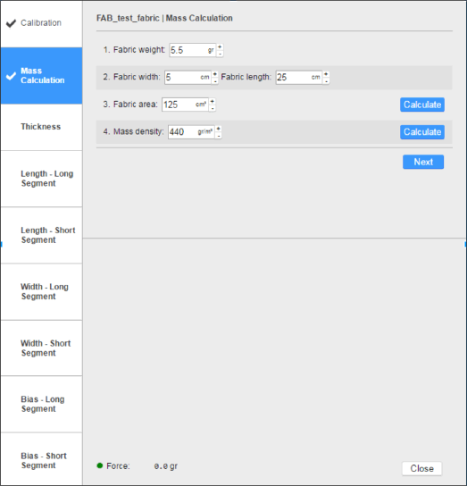Increase Fabric weight with plus stepper

coord(220,46)
